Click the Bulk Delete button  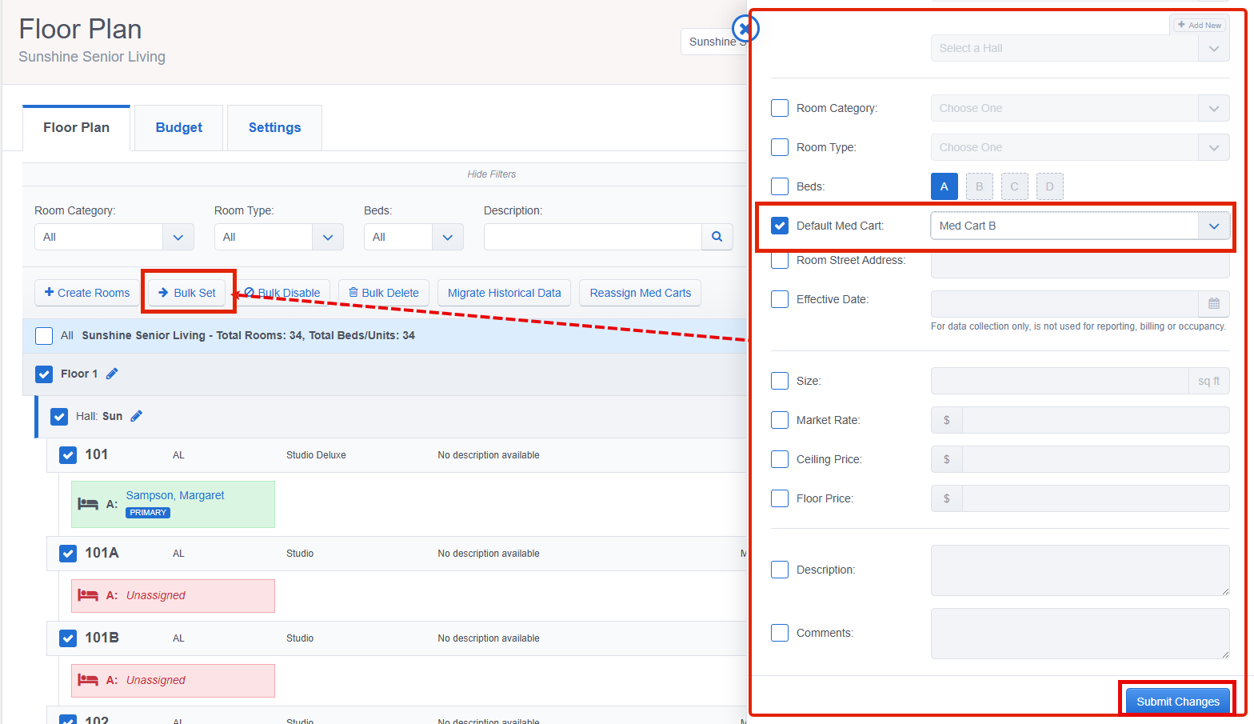384,293
